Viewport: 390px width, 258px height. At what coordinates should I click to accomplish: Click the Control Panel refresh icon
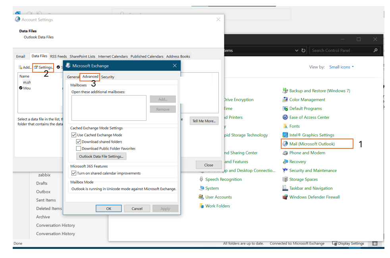[303, 50]
